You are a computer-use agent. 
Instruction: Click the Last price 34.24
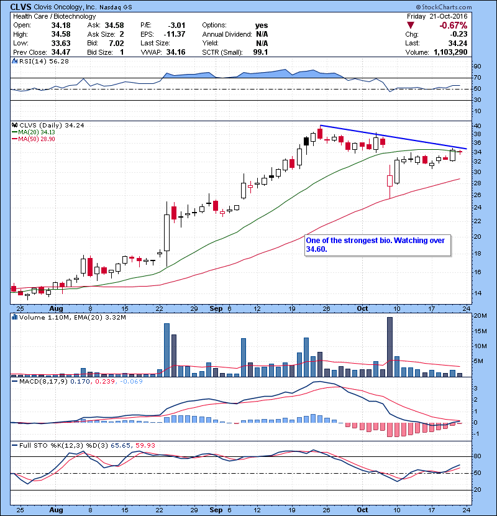tap(458, 43)
